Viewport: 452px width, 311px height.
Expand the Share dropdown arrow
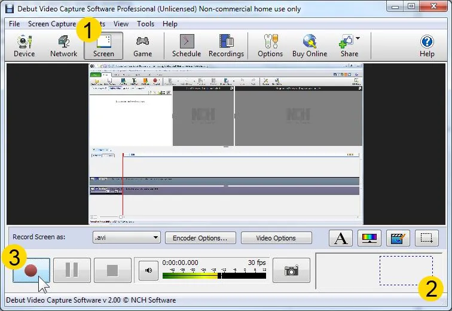coord(358,38)
